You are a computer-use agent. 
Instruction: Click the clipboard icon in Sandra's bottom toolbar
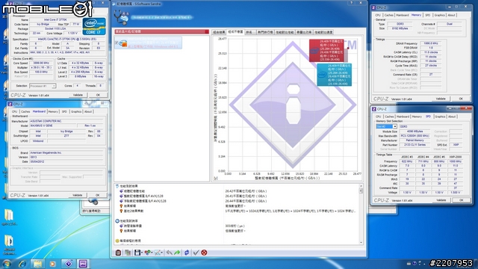click(x=118, y=253)
